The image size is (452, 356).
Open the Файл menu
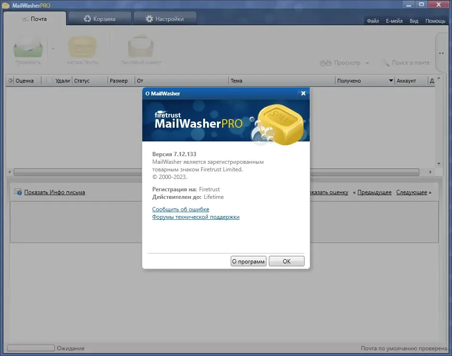[373, 21]
